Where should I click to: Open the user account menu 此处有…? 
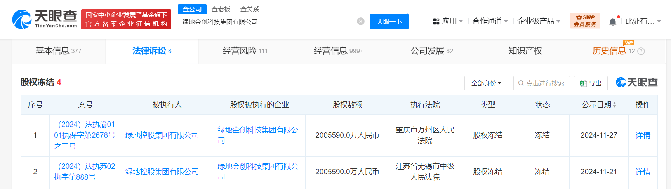(643, 21)
